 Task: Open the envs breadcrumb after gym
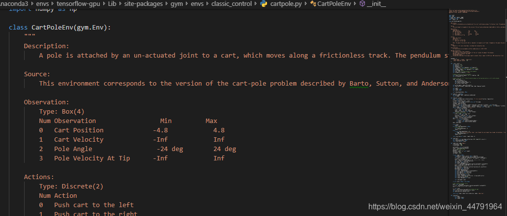pyautogui.click(x=196, y=4)
